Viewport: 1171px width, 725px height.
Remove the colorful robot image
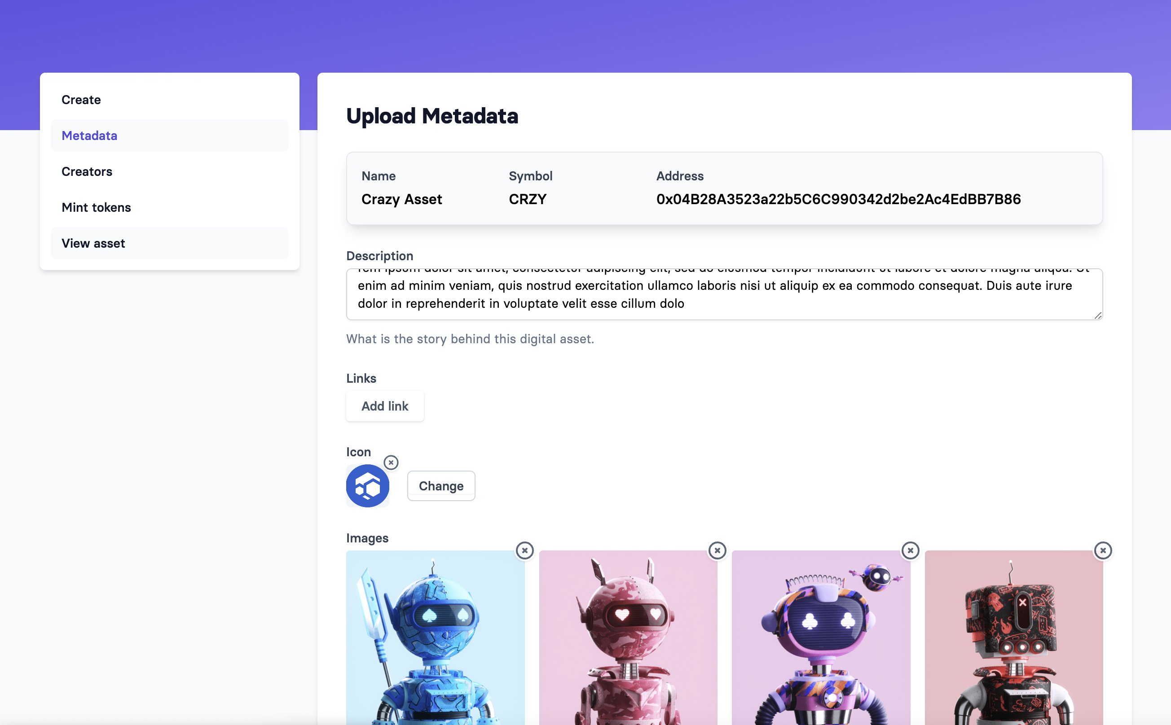(910, 550)
